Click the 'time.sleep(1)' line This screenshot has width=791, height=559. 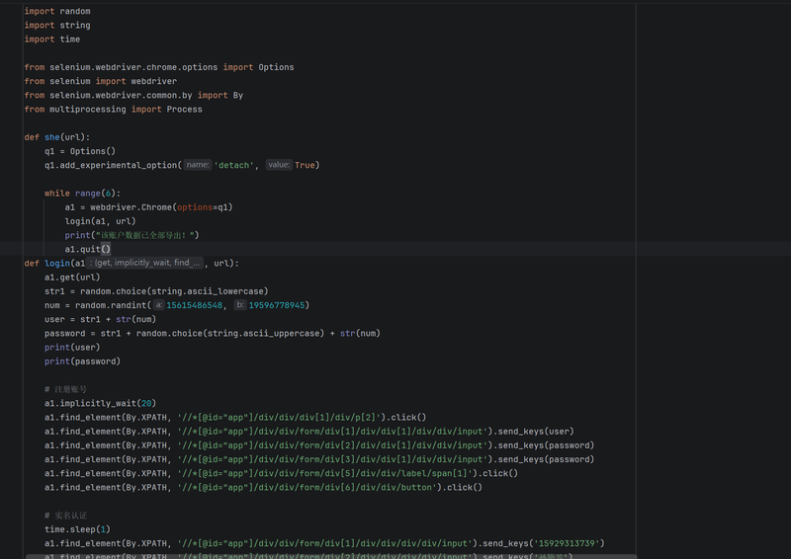point(77,529)
